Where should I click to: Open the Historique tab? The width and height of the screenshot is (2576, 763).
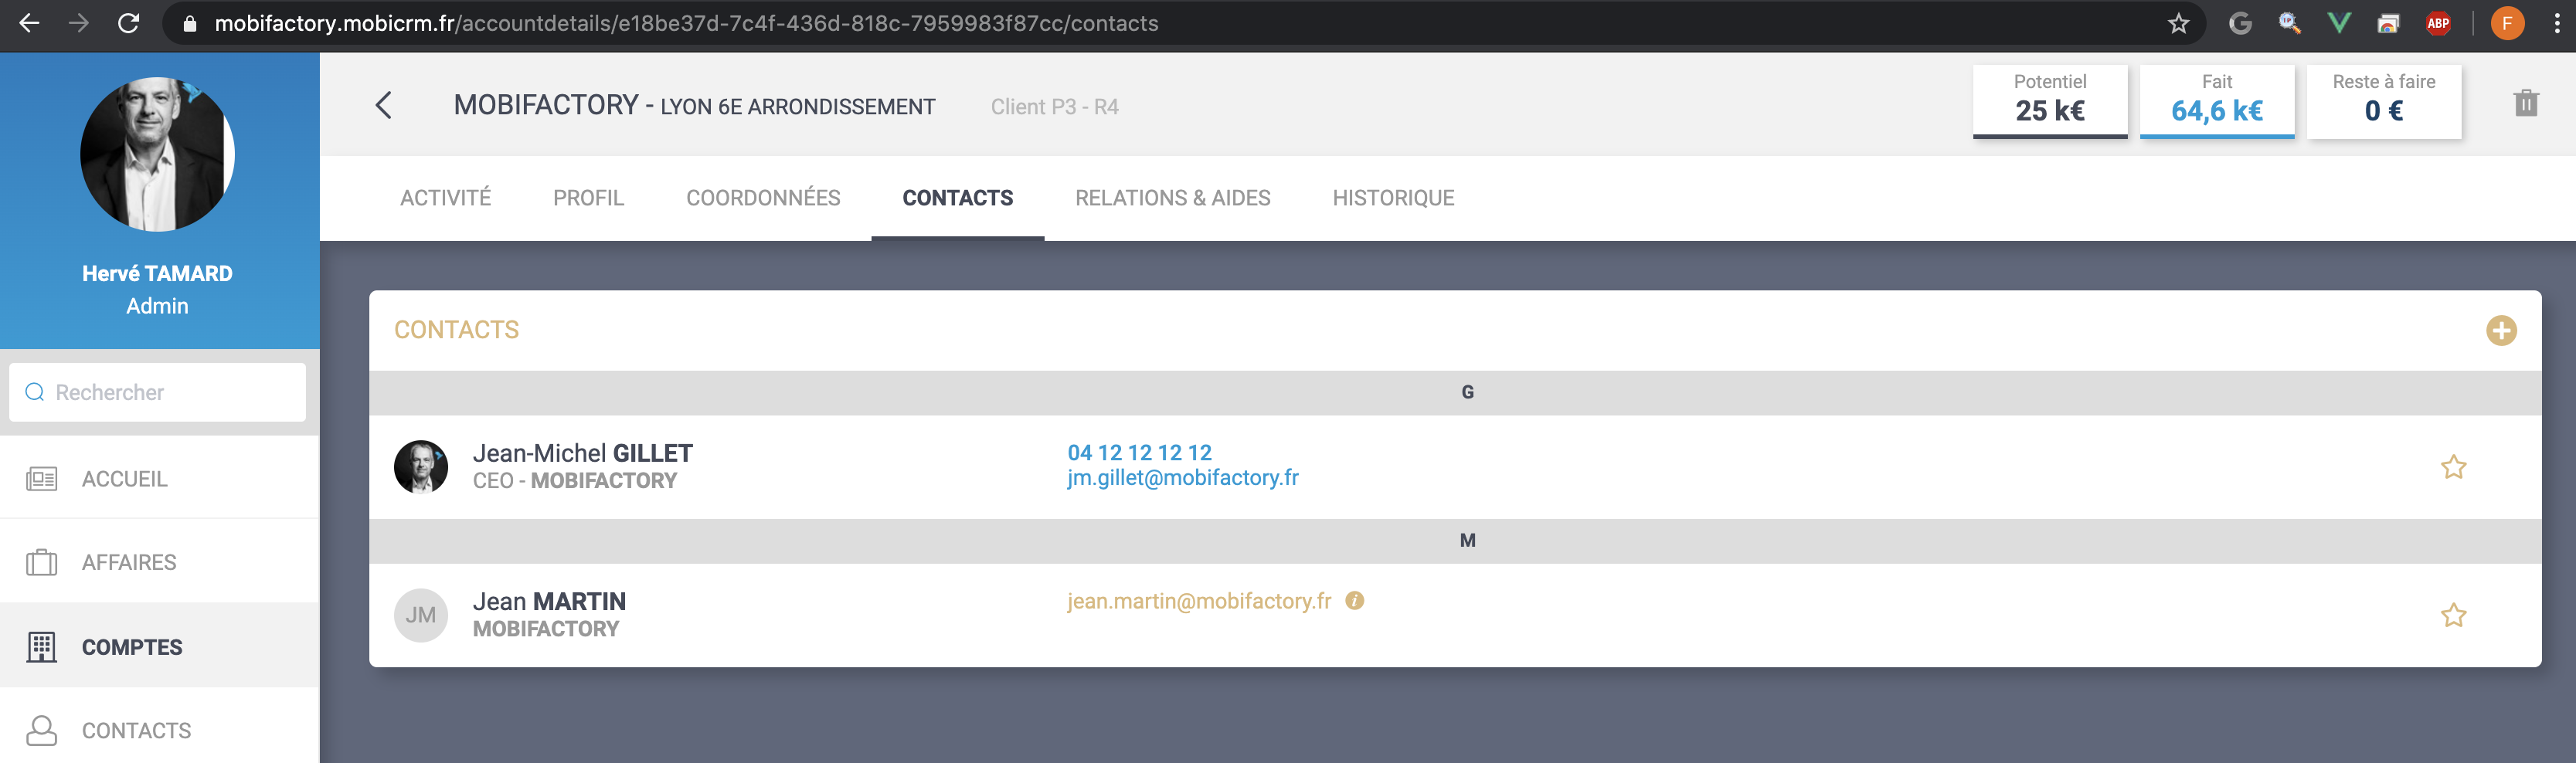point(1392,198)
